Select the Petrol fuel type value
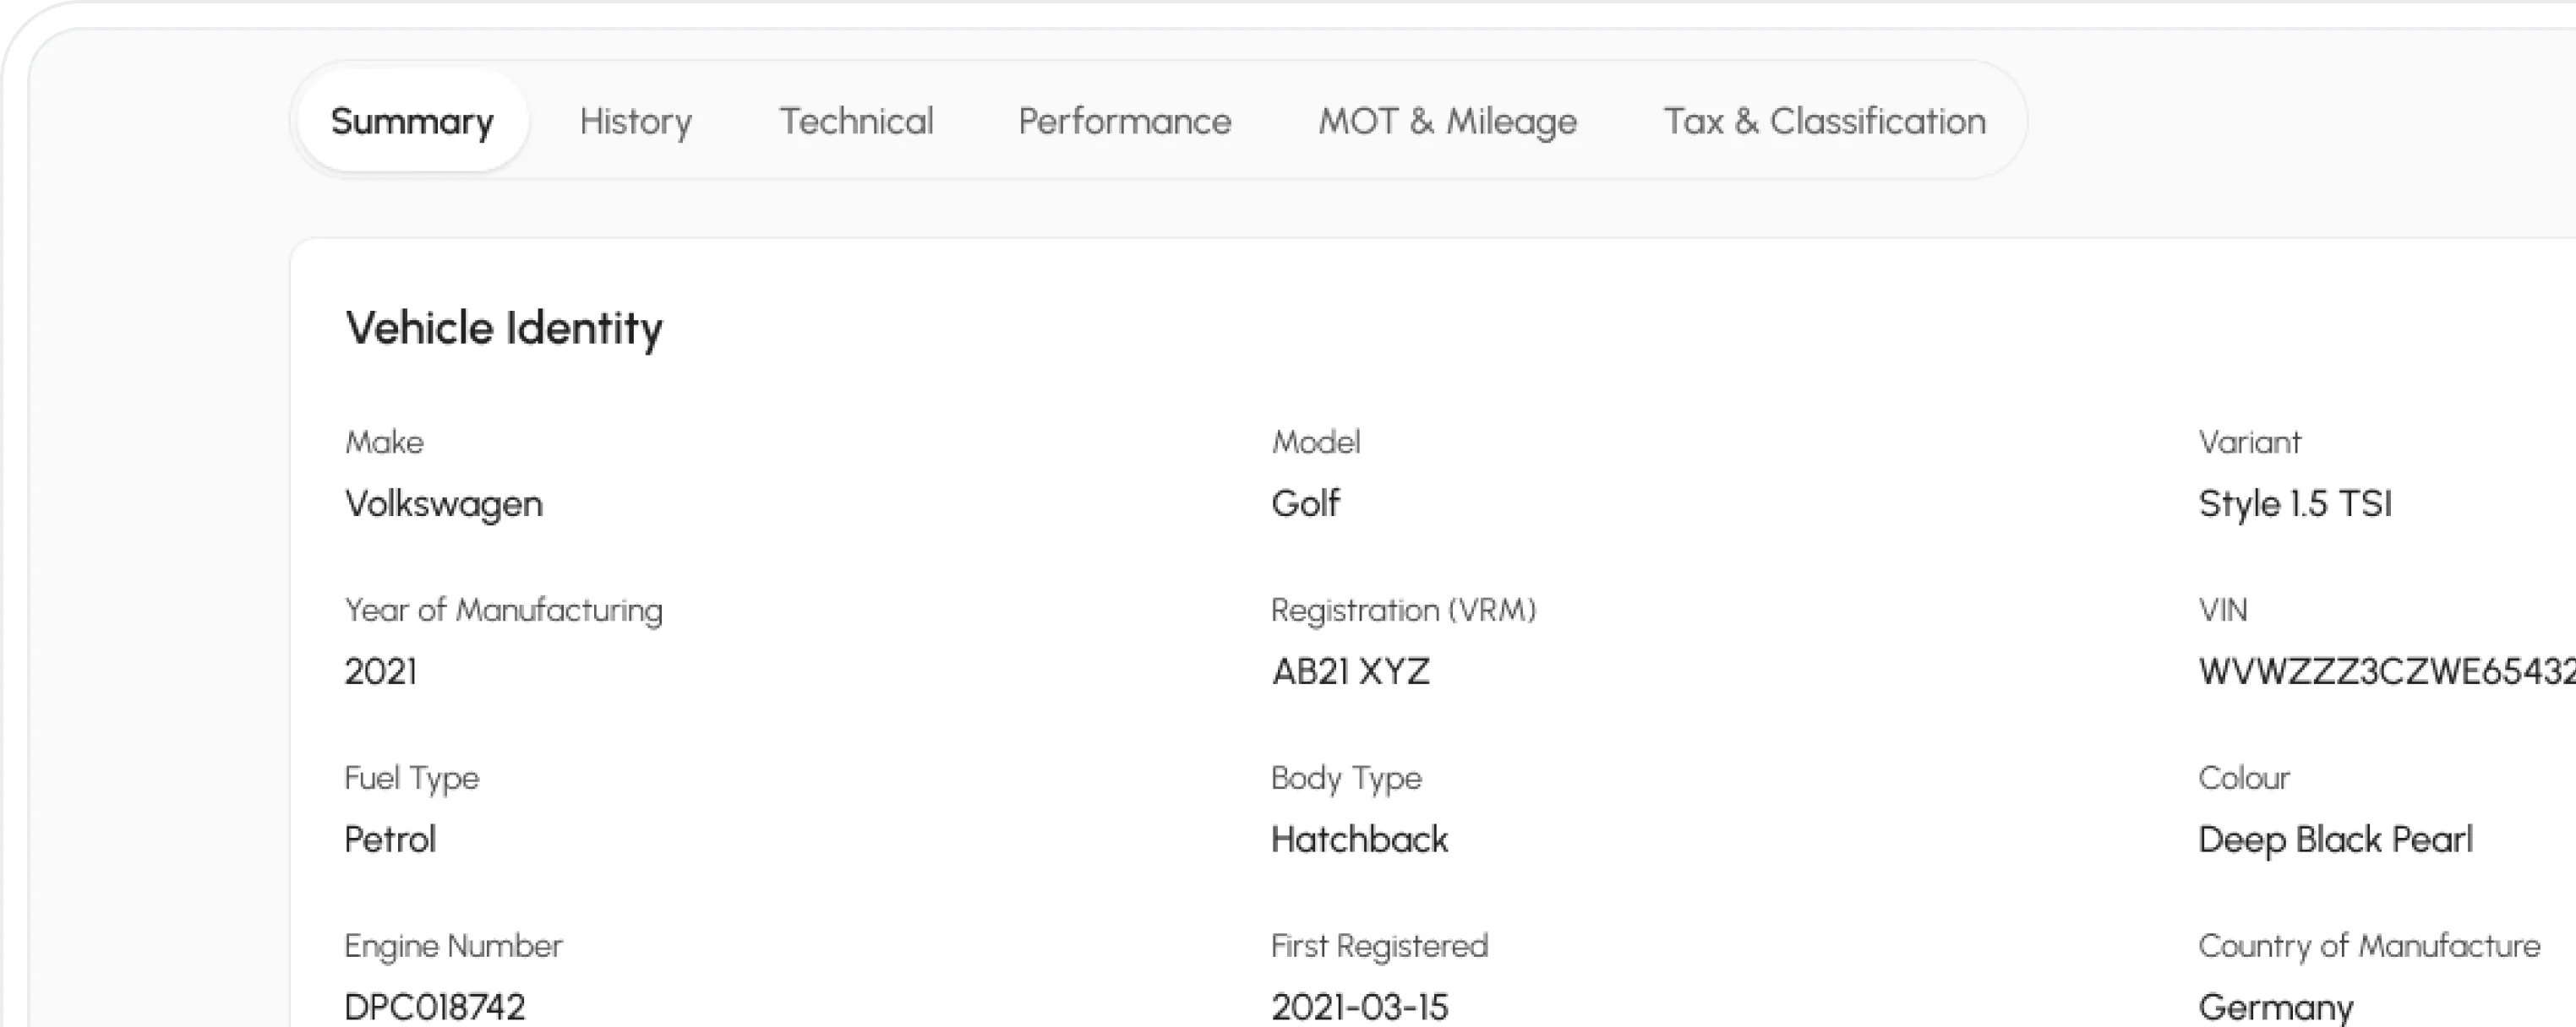Screen dimensions: 2576x1027 390,840
